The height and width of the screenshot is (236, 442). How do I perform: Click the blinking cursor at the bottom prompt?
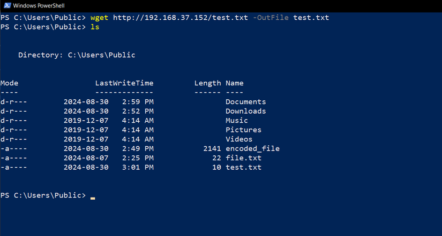[93, 197]
